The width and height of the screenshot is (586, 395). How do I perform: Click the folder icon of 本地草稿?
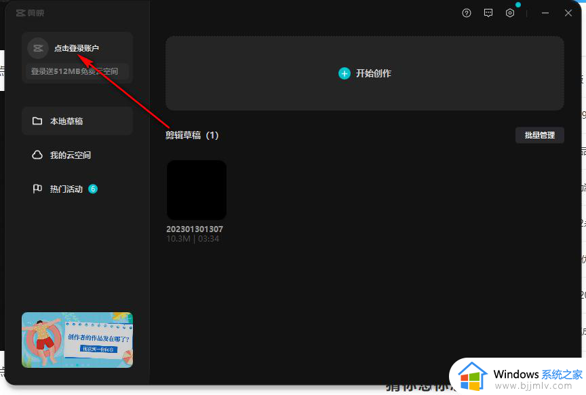pyautogui.click(x=37, y=121)
